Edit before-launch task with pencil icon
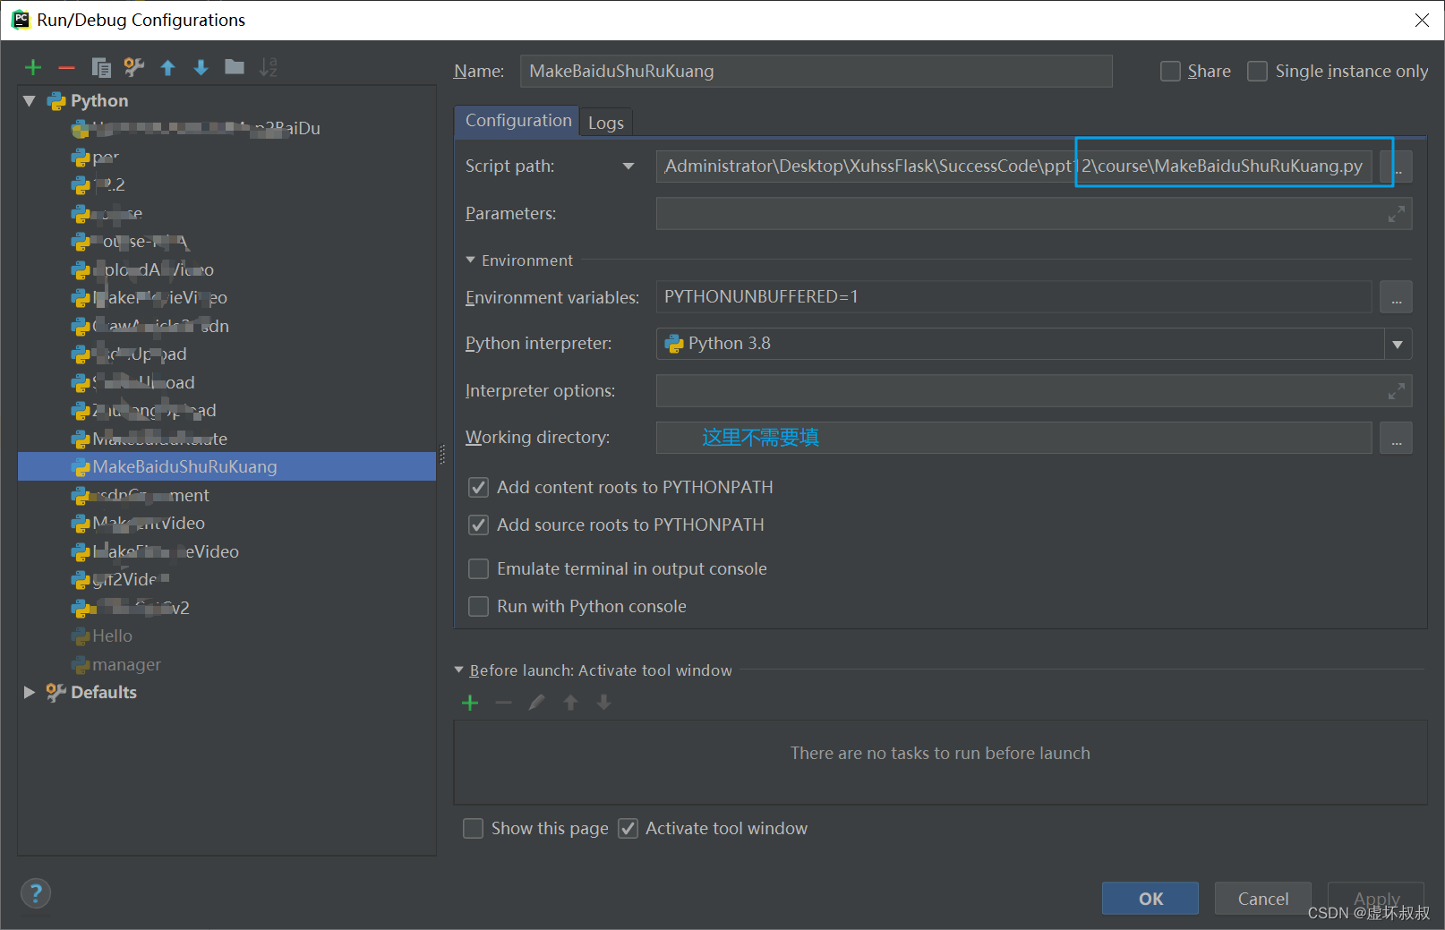The image size is (1445, 930). (x=536, y=703)
